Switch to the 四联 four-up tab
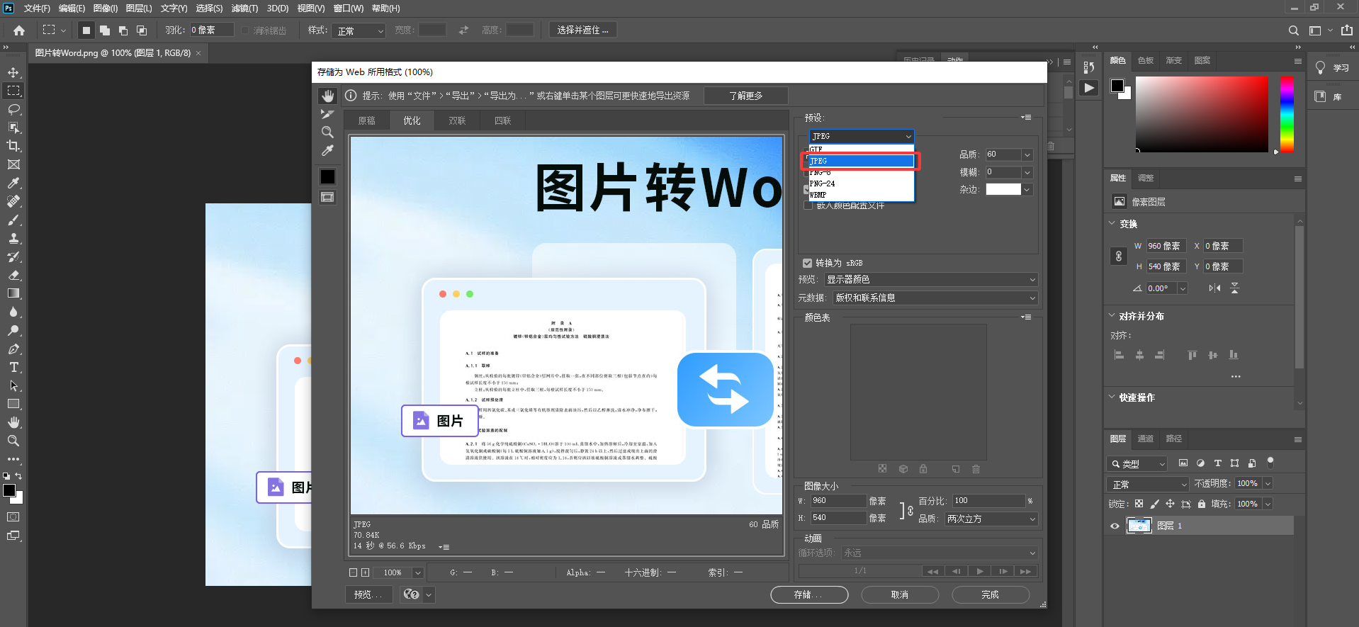The image size is (1359, 627). (x=502, y=120)
